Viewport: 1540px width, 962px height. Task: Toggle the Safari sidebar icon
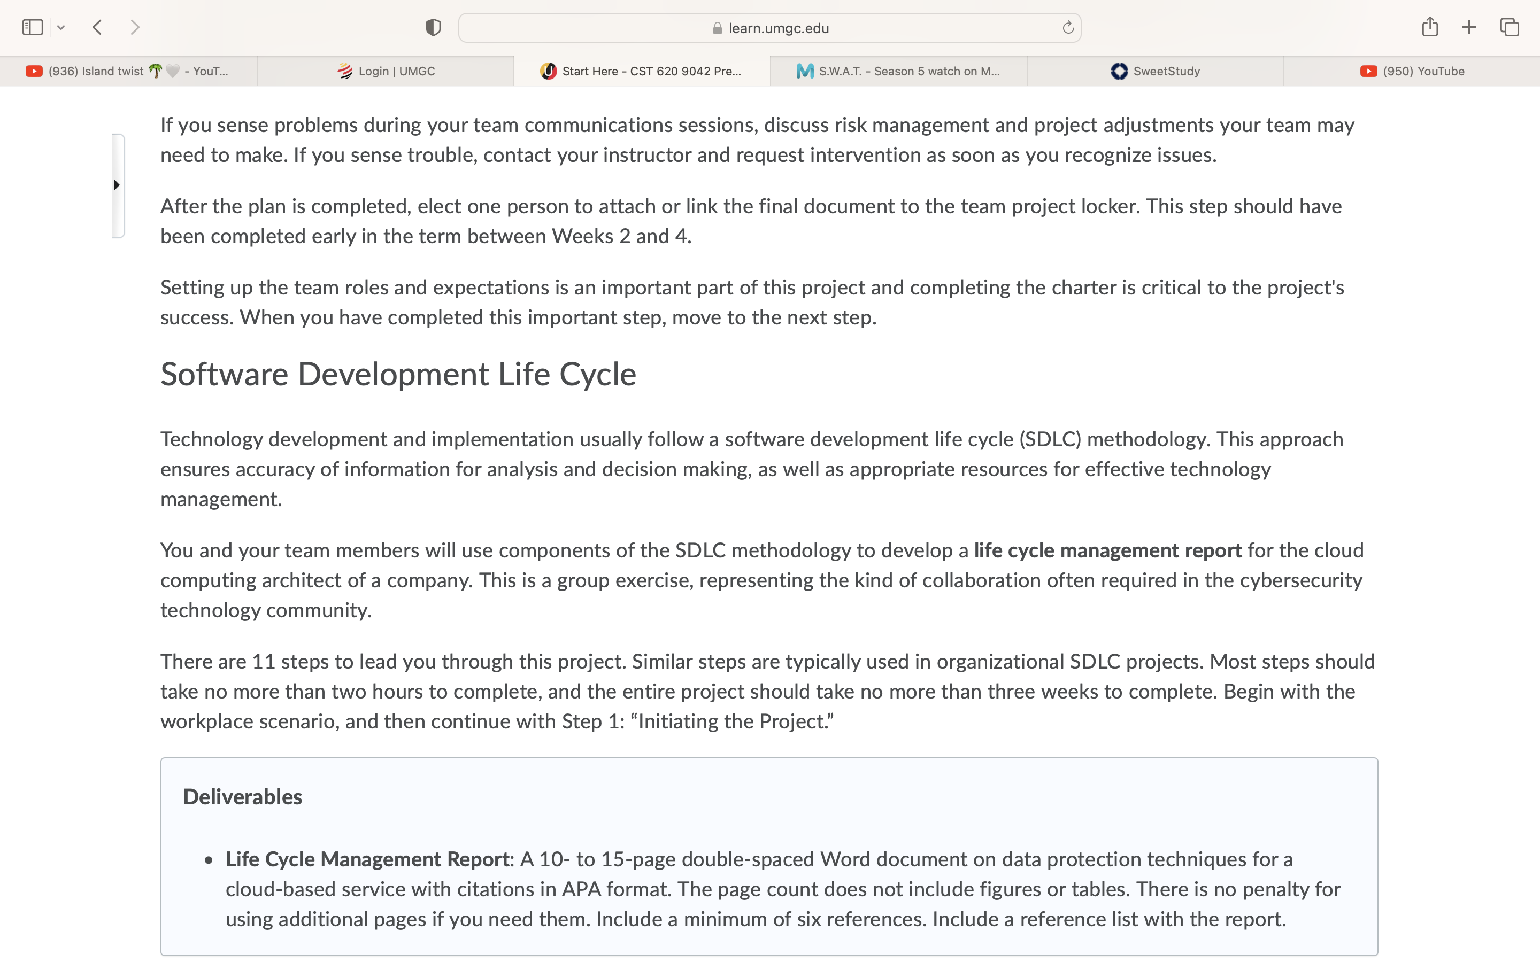point(33,27)
